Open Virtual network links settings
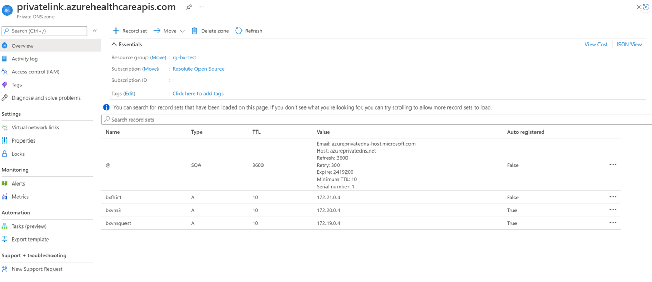This screenshot has width=652, height=282. (35, 128)
